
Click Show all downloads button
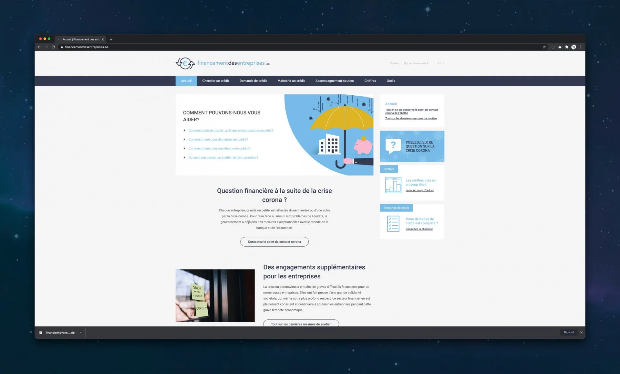pyautogui.click(x=569, y=332)
